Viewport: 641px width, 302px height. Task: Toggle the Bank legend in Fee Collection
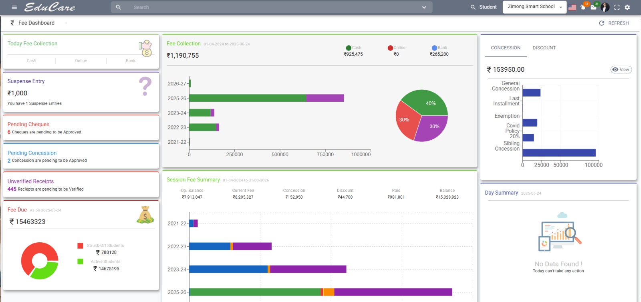pos(439,48)
